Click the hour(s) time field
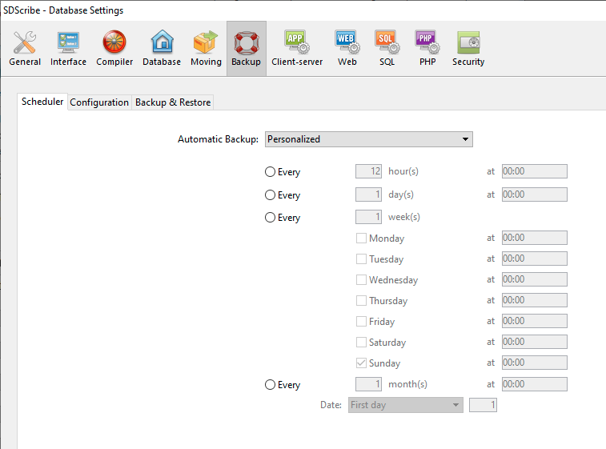 tap(535, 171)
